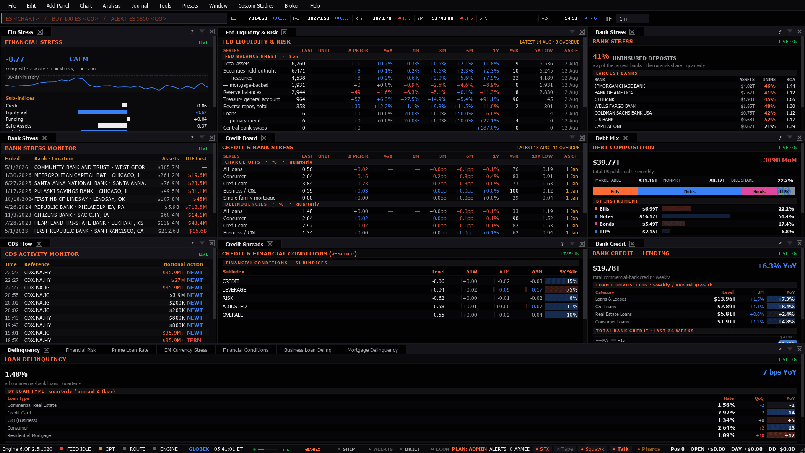
Task: Expand the CDS Flow panel dropdown arrow
Action: coord(202,243)
